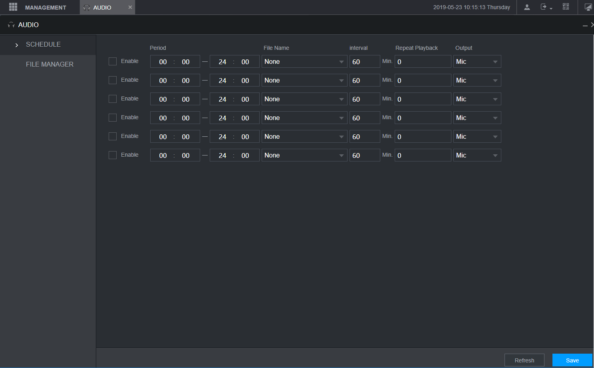Viewport: 594px width, 368px height.
Task: Click the fourth row Repeat Playback field
Action: (x=423, y=118)
